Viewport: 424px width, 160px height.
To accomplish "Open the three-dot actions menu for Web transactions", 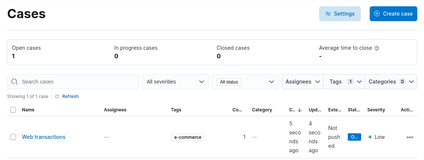I will click(409, 137).
